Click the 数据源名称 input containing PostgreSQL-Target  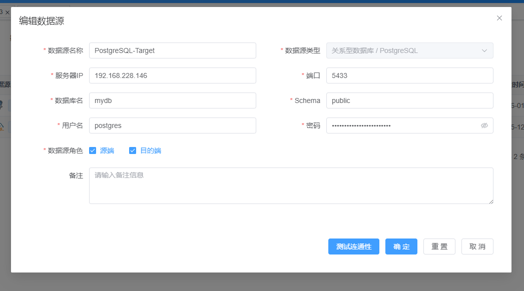[x=172, y=50]
